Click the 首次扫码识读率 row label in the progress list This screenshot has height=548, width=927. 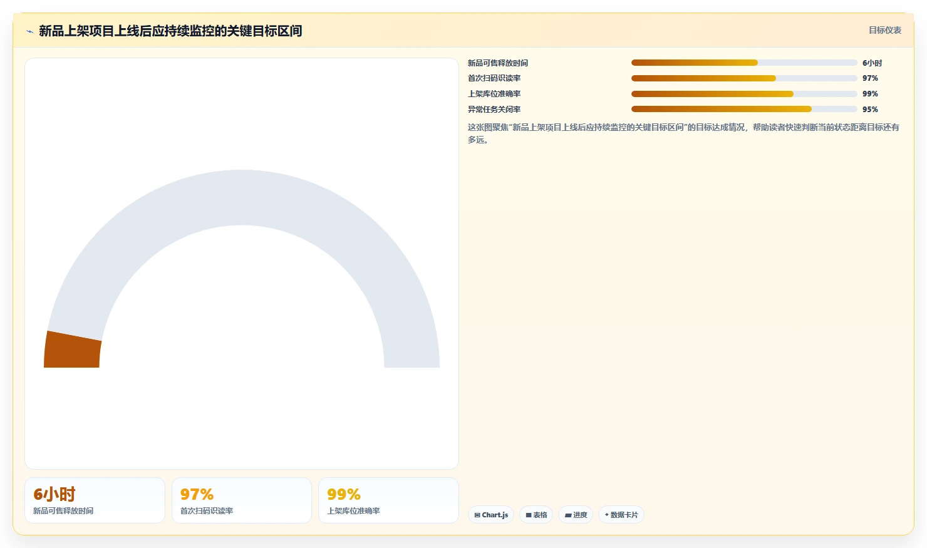494,78
